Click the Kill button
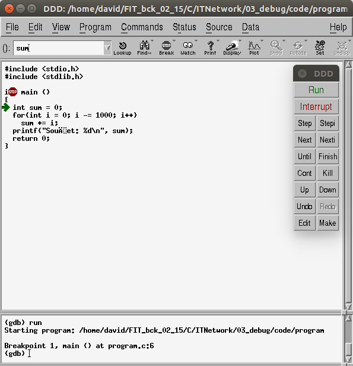The image size is (353, 366). pos(327,173)
